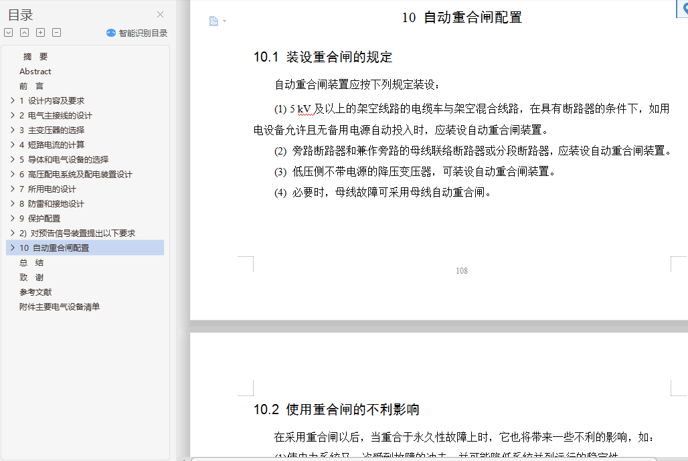688x461 pixels.
Task: Select highlighted 10 自动重合闸配置 outline entry
Action: click(85, 248)
